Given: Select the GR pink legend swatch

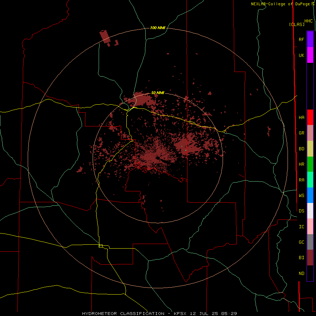Looking at the screenshot, I should click(310, 133).
